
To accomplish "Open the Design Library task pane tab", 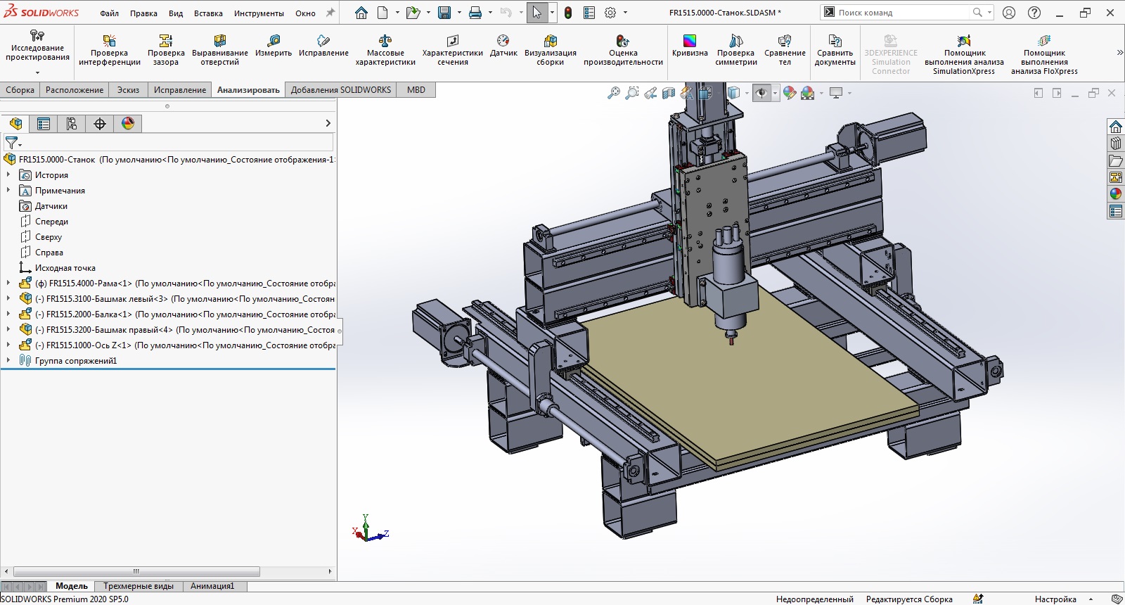I will [1116, 144].
